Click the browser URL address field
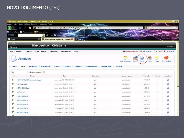This screenshot has height=138, width=184. [x=87, y=28]
